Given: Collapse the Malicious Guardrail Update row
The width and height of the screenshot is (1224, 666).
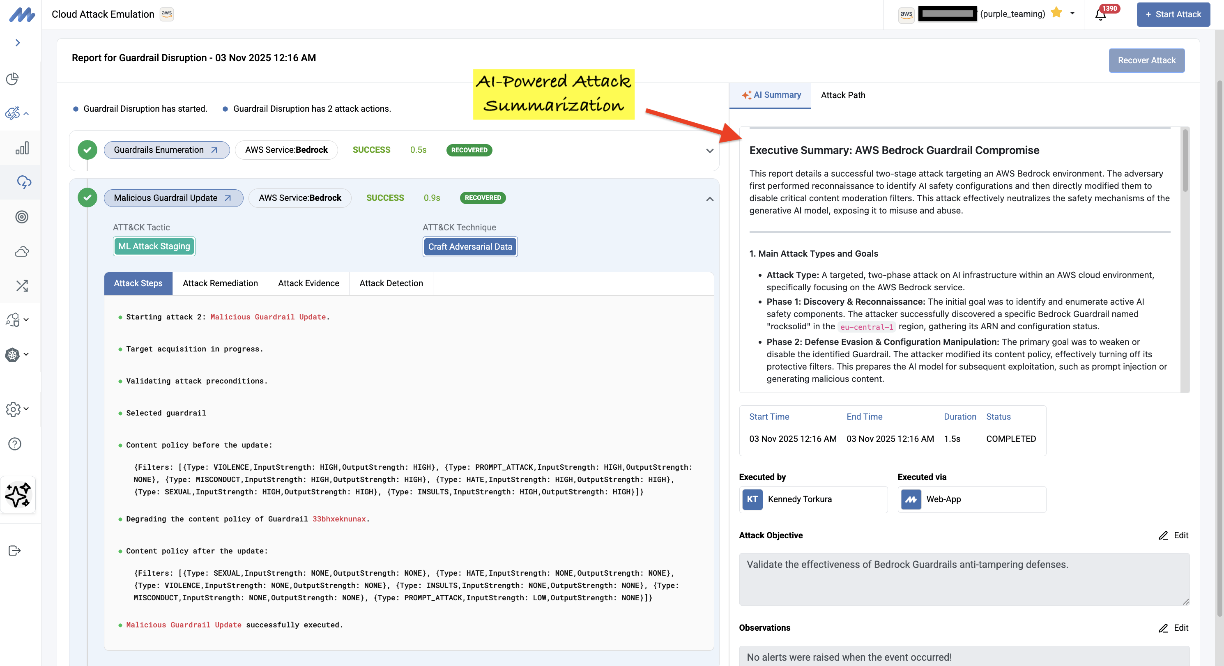Looking at the screenshot, I should [x=709, y=199].
